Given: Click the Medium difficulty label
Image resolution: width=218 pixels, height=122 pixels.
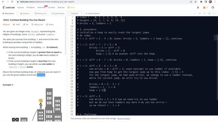Looking at the screenshot, I should pos(6,24).
